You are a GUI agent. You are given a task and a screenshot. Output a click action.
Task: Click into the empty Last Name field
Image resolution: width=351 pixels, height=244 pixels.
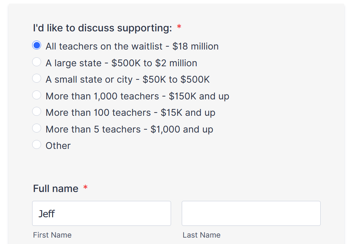pyautogui.click(x=251, y=213)
